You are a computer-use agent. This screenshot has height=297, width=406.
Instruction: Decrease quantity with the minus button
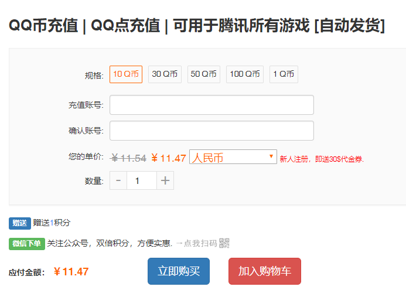tap(118, 180)
